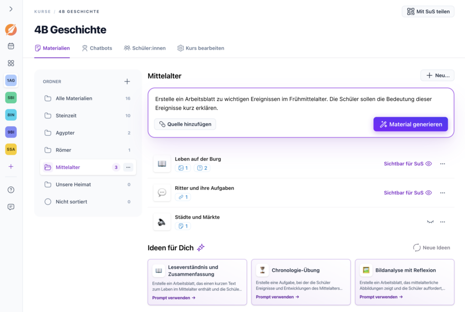Open the Agypter folder
The height and width of the screenshot is (312, 465).
point(88,133)
